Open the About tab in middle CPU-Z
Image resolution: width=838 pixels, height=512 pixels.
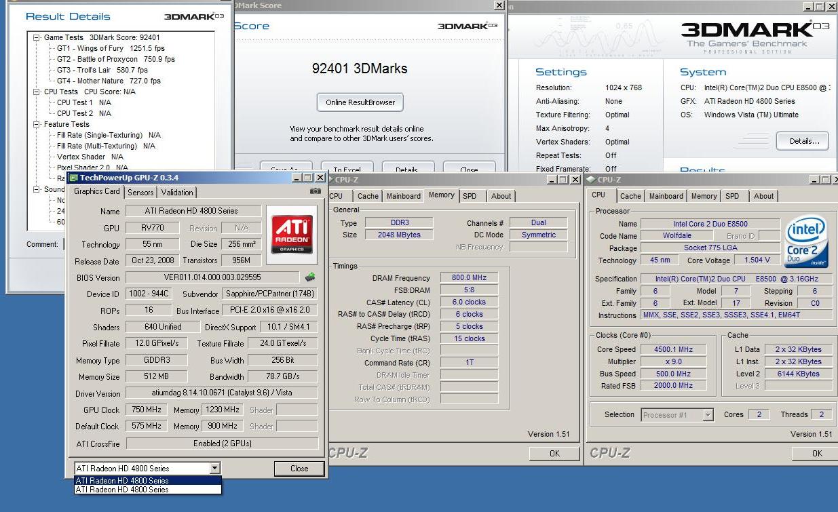(501, 196)
